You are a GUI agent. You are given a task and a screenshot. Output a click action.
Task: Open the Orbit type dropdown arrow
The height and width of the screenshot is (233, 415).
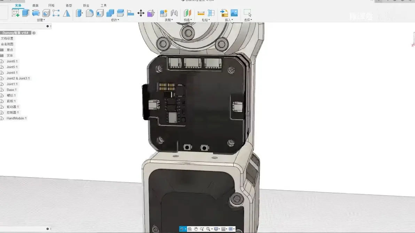click(186, 229)
